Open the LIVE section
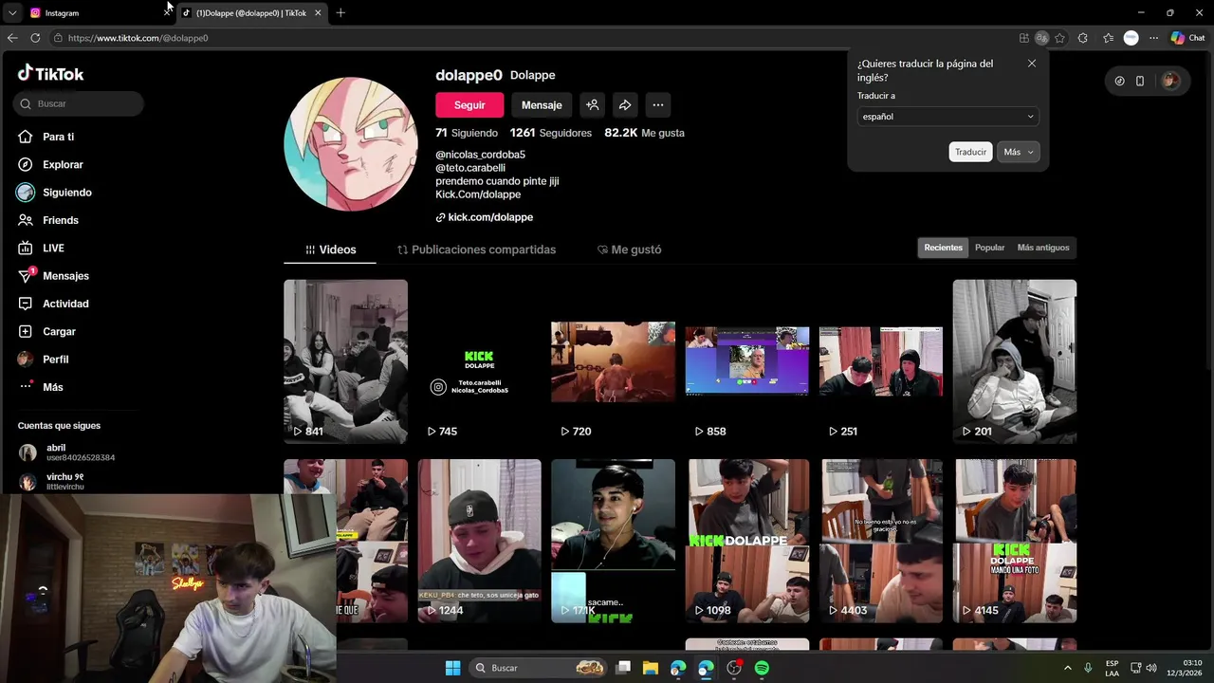Screen dimensions: 1214x683 click(53, 248)
